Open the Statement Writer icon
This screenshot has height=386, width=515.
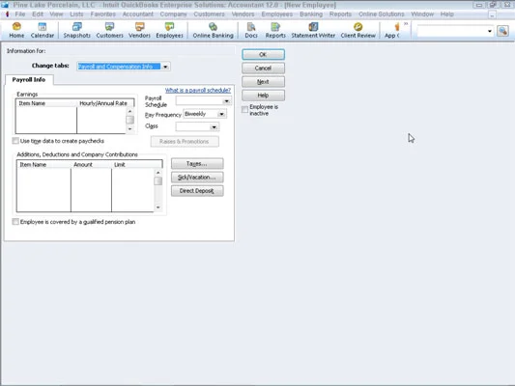tap(313, 30)
